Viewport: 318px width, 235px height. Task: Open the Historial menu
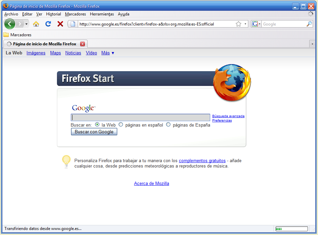[54, 14]
